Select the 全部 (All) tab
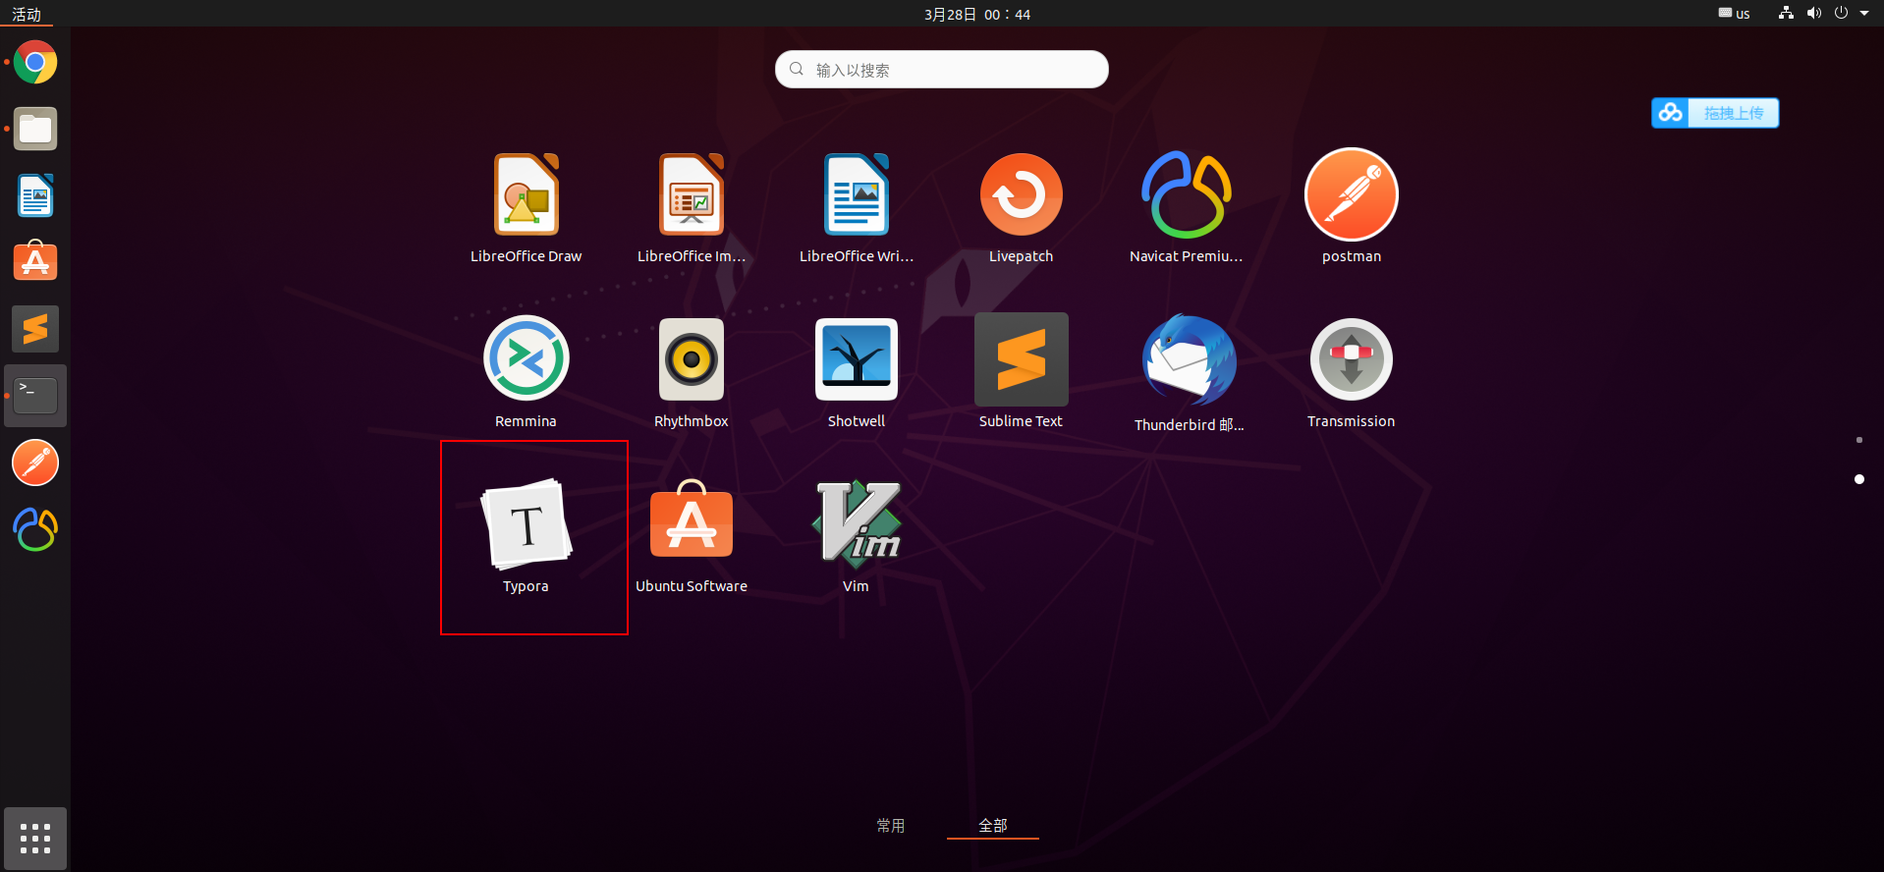 coord(993,826)
